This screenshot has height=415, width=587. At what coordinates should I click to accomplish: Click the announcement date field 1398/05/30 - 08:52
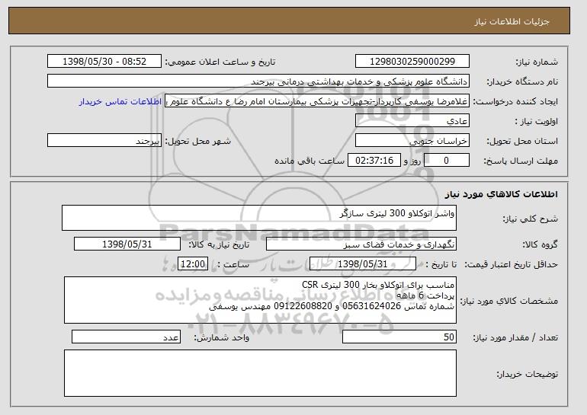[x=104, y=62]
